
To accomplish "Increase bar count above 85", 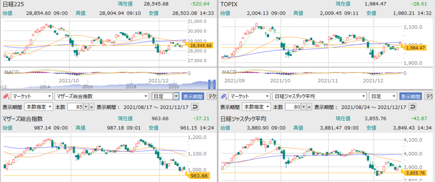I will click(x=91, y=107).
